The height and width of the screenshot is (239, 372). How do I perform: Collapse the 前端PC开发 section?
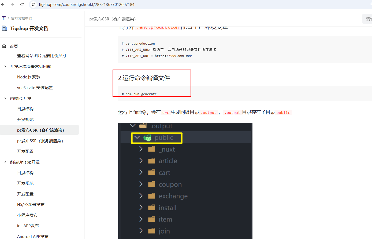pos(5,98)
